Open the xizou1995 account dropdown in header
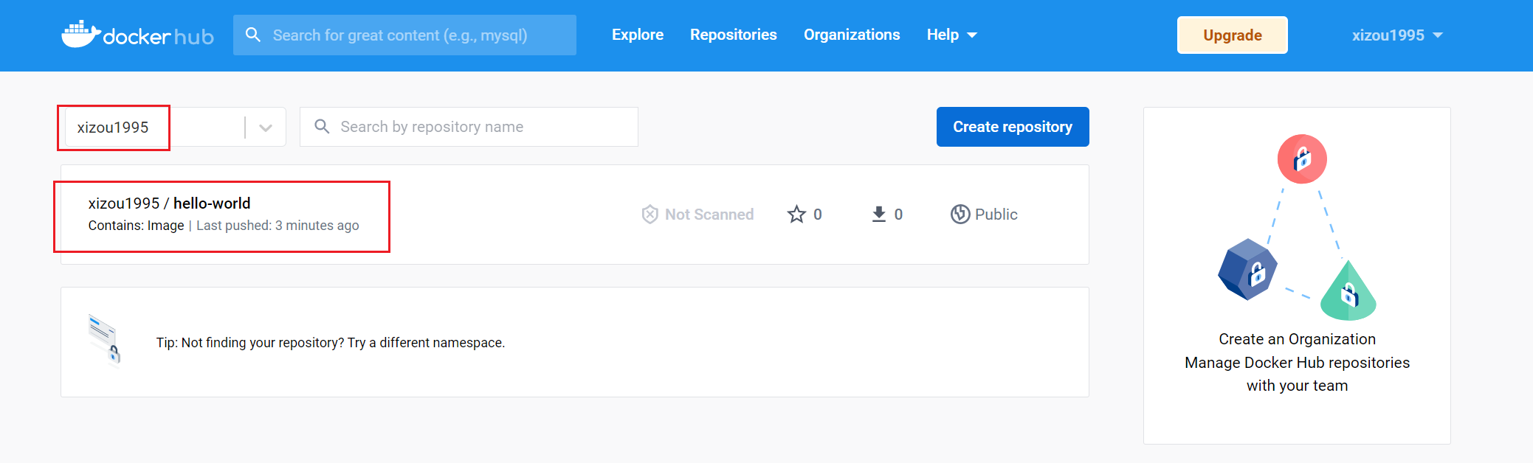 [1397, 35]
